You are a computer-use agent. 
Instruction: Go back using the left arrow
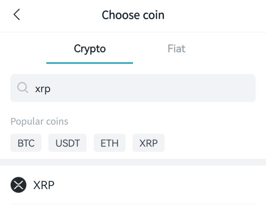pos(16,14)
